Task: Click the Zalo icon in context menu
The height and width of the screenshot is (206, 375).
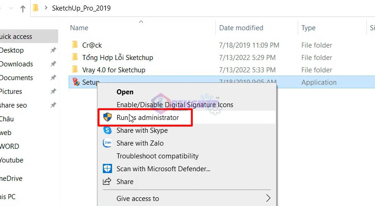Action: click(x=107, y=143)
